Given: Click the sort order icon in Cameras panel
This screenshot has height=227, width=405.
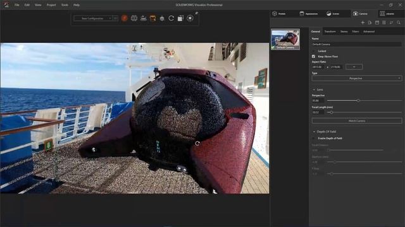Looking at the screenshot, I should [x=391, y=23].
